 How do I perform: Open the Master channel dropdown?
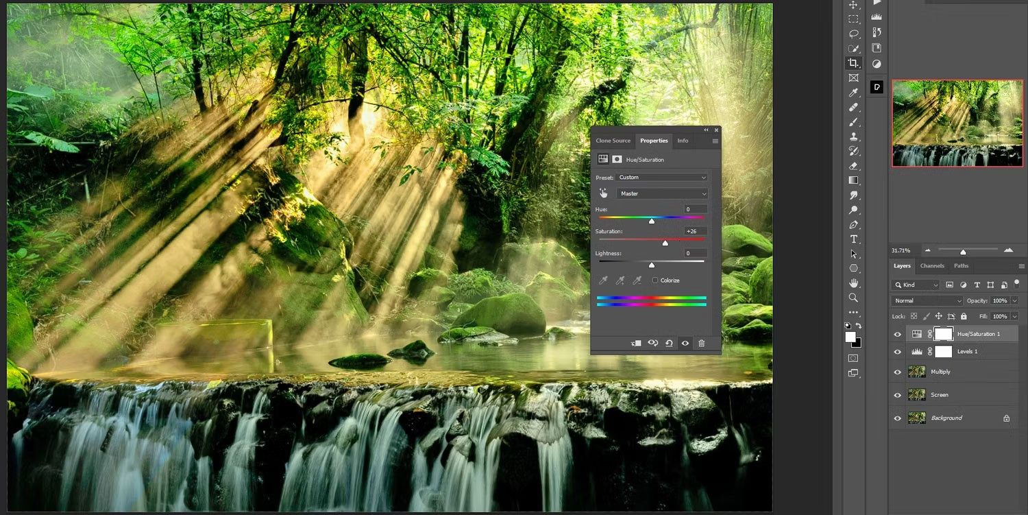661,194
